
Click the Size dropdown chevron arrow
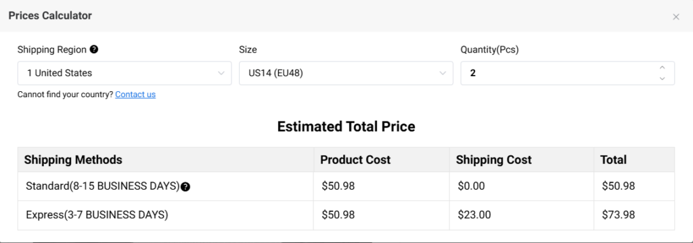tap(443, 73)
